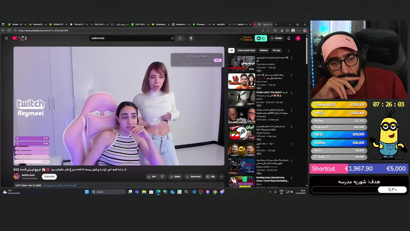Open YouTube notifications bell
The height and width of the screenshot is (231, 410).
tap(289, 38)
